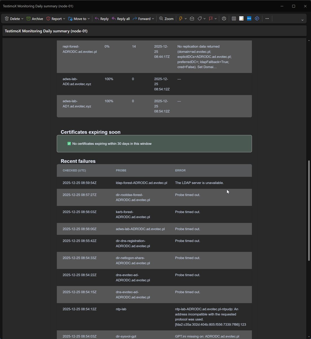Select adws-lab-AD0.ad.evotec.xyz row name
Viewport: 311px width, 339px height.
click(x=77, y=81)
